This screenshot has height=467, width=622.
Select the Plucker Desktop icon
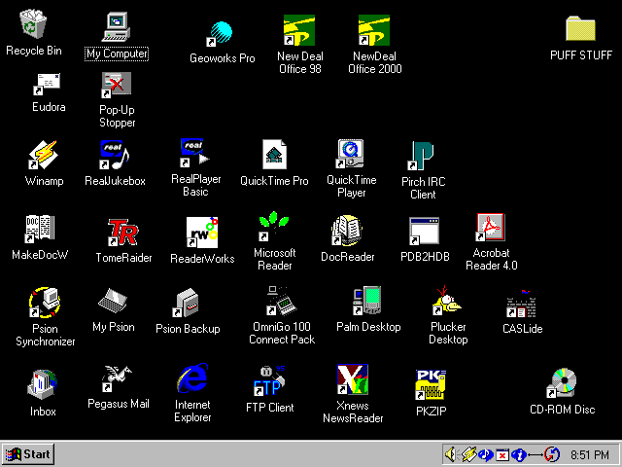tap(448, 303)
